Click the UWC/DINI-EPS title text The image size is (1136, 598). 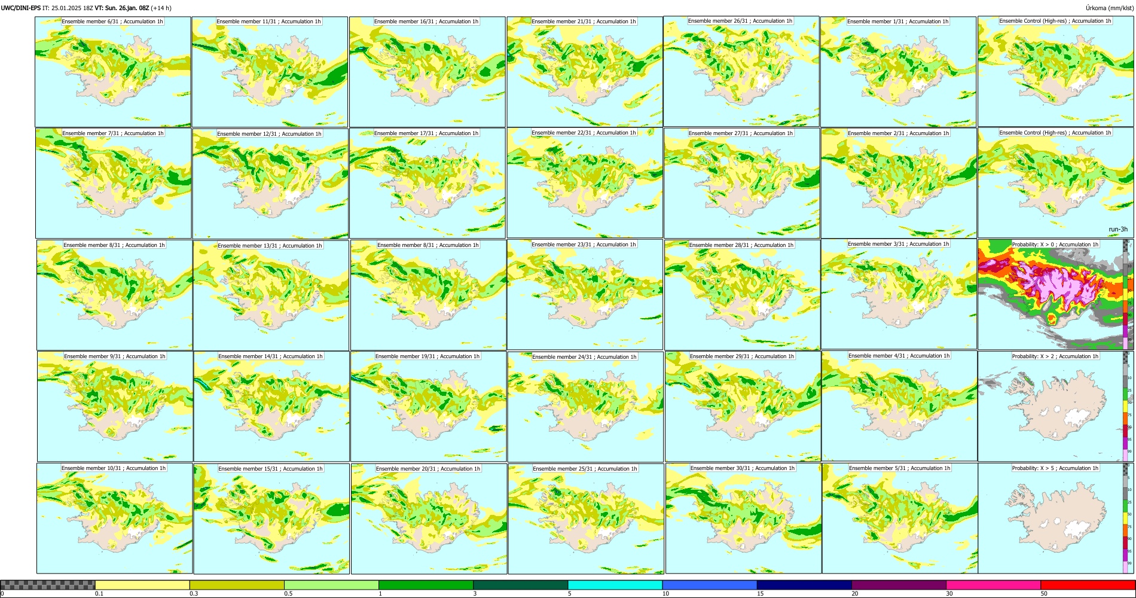click(x=21, y=8)
